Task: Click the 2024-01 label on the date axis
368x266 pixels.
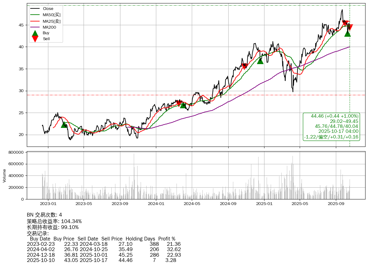Action: (156, 204)
